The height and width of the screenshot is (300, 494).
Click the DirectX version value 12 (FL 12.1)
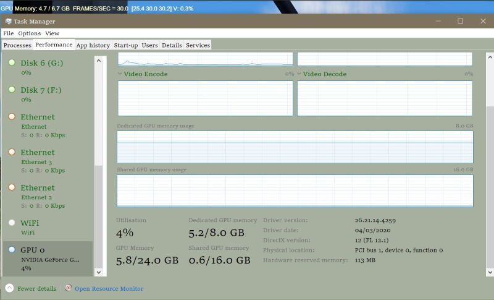[x=372, y=241]
